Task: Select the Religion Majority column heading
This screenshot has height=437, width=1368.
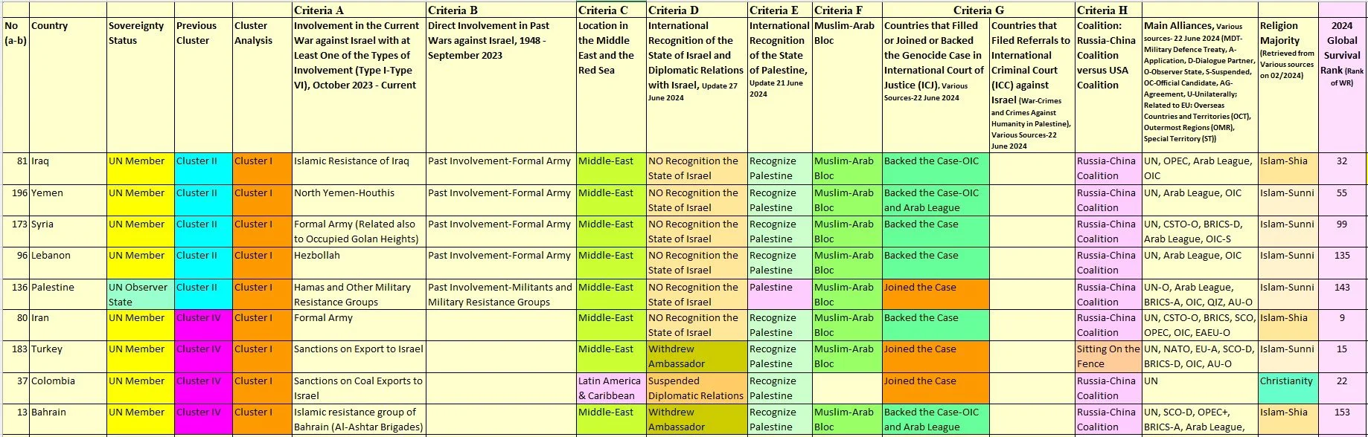Action: [x=1288, y=85]
